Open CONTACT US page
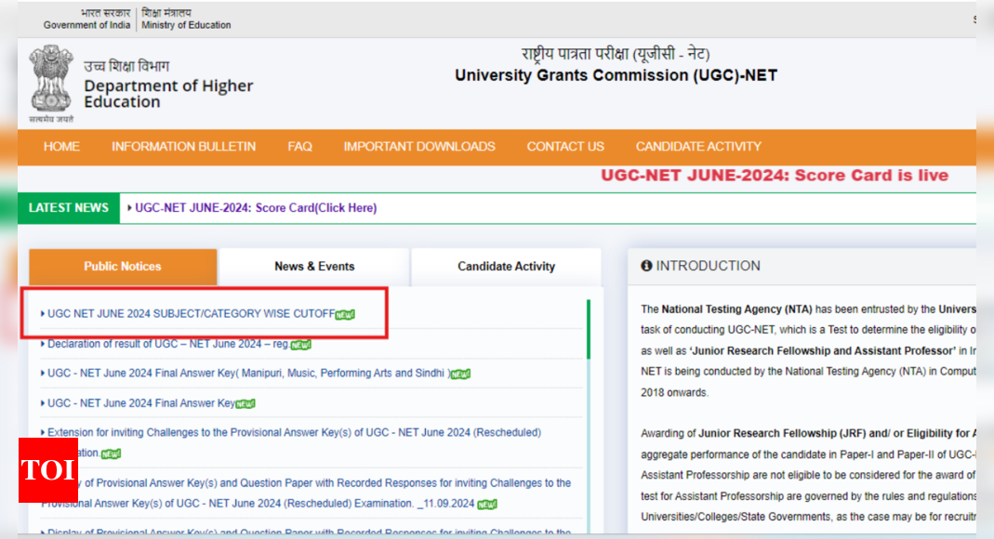 (x=565, y=147)
